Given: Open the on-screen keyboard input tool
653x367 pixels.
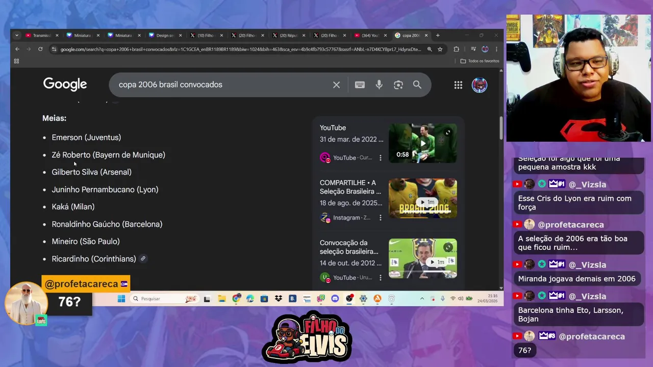Looking at the screenshot, I should 360,85.
